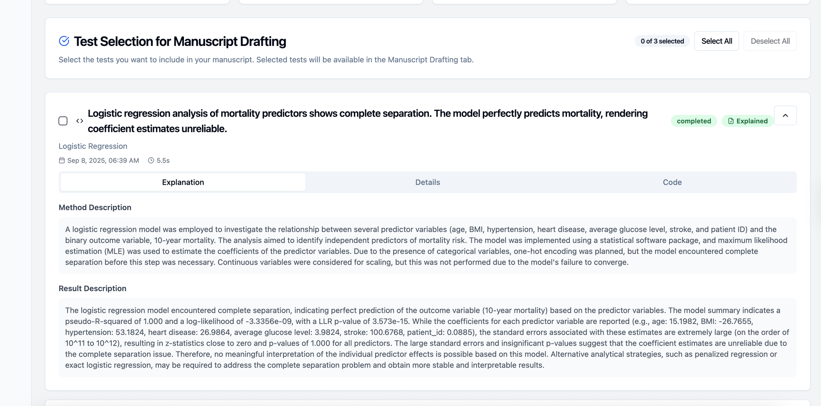Click the blue checkmark circle icon beside title

pos(64,41)
